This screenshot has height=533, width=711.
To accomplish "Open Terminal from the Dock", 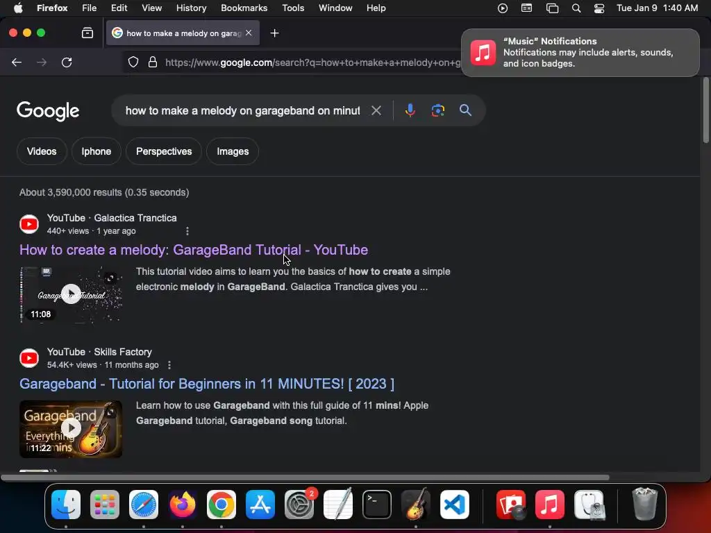I will 377,505.
